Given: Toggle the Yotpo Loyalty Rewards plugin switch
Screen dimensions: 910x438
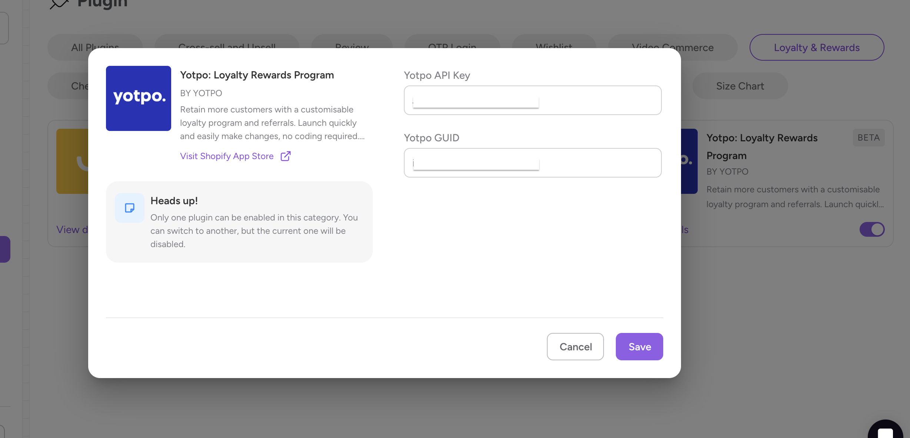Looking at the screenshot, I should pyautogui.click(x=872, y=229).
